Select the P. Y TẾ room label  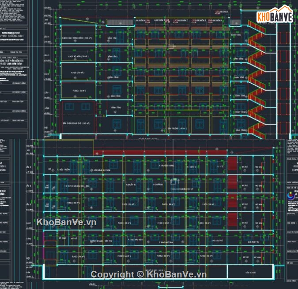coord(220,166)
